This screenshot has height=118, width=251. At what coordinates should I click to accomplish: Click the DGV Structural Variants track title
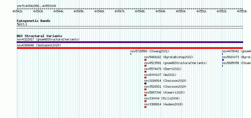(x=39, y=36)
